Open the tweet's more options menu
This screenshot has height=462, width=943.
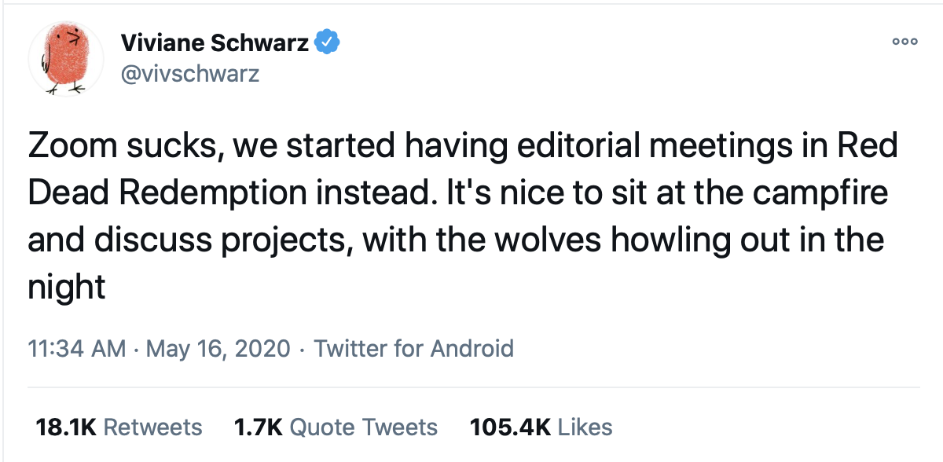(905, 42)
